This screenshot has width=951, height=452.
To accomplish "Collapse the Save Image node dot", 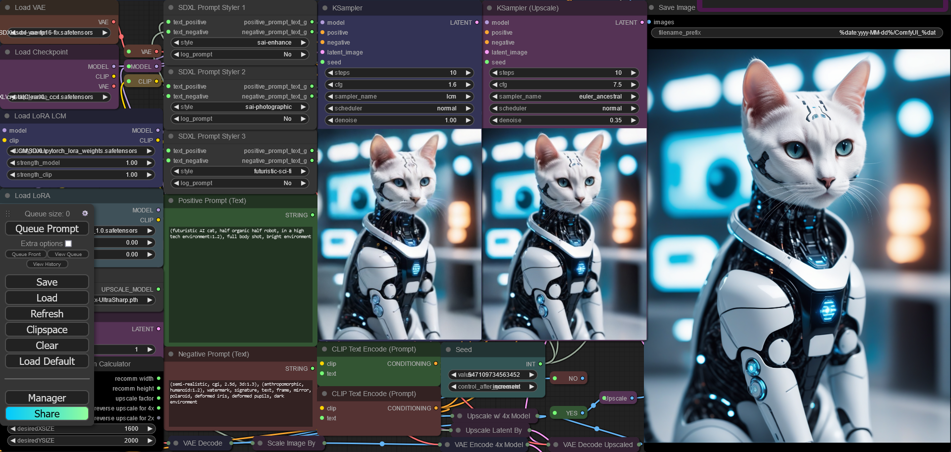I will click(651, 7).
